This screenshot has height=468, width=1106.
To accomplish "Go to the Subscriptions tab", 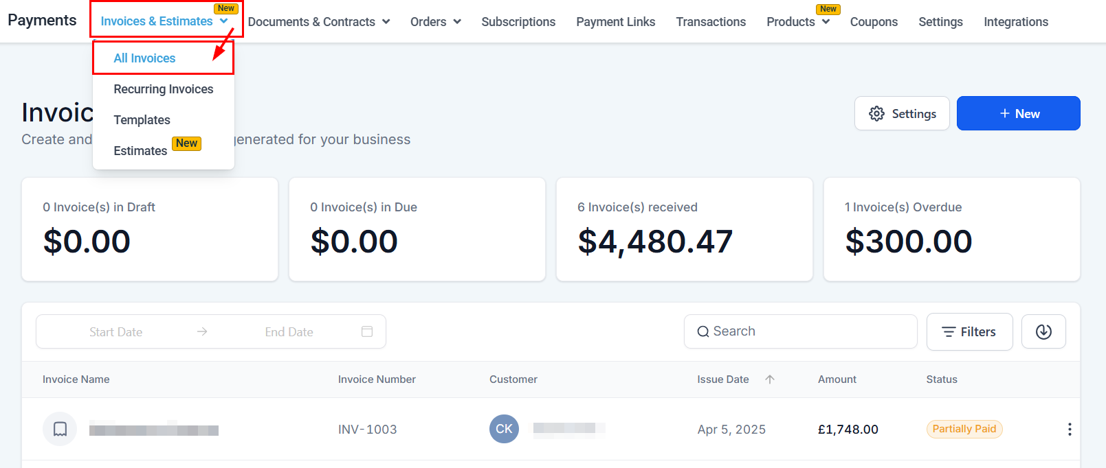I will tap(518, 22).
